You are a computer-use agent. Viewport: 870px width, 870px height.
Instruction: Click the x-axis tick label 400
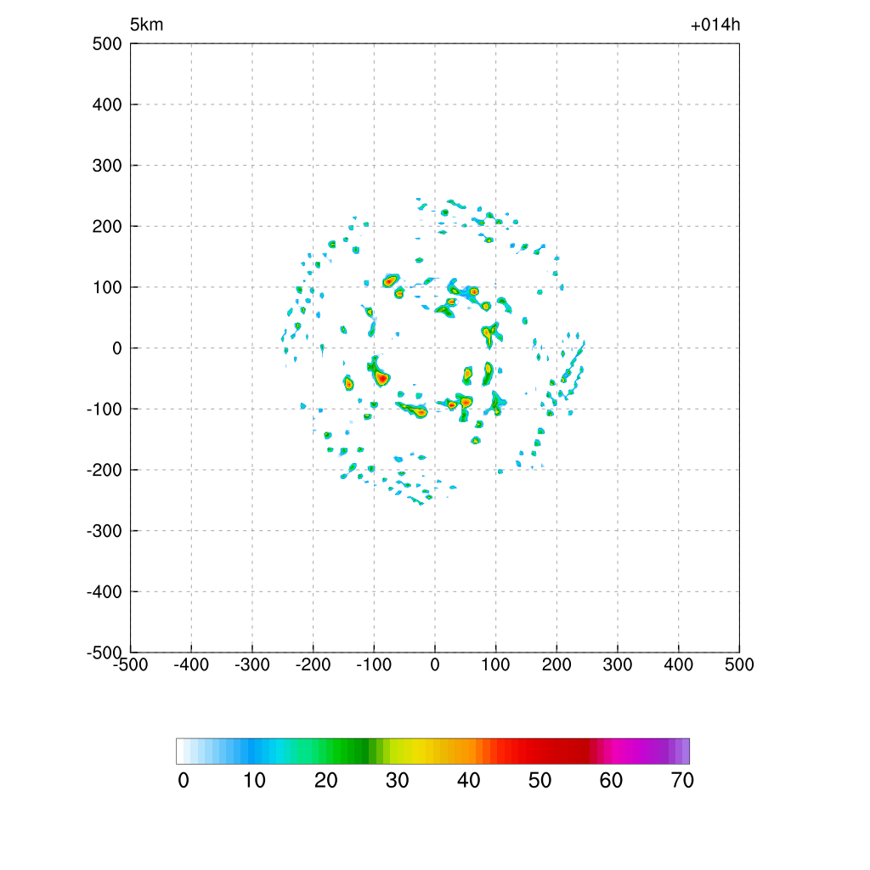[x=679, y=664]
